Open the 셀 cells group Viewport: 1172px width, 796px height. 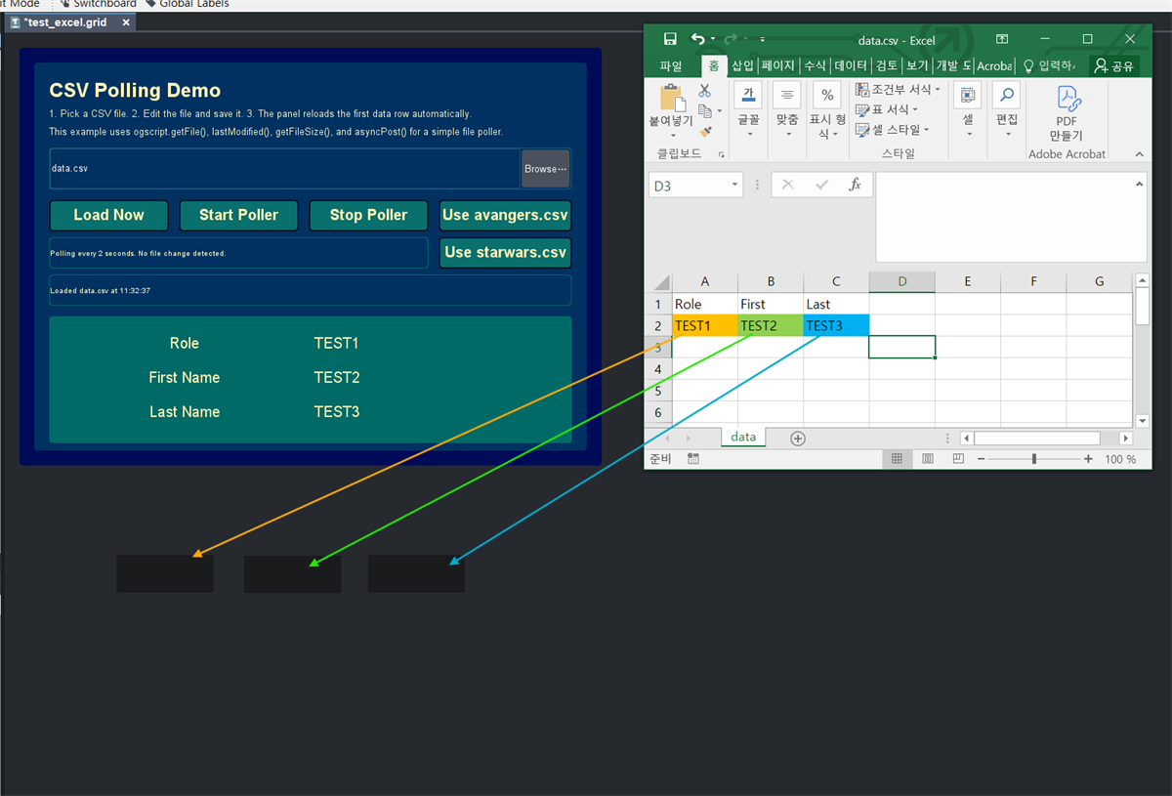click(968, 109)
